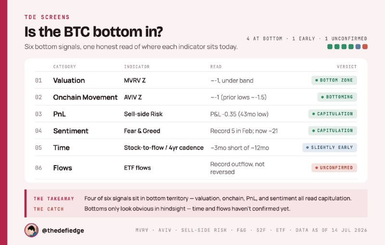Click the blue square in legend
The width and height of the screenshot is (385, 245).
click(x=358, y=47)
